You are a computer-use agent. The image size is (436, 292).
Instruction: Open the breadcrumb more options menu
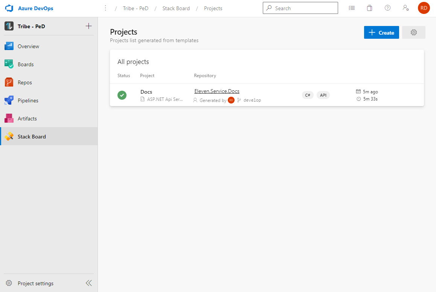pyautogui.click(x=105, y=8)
